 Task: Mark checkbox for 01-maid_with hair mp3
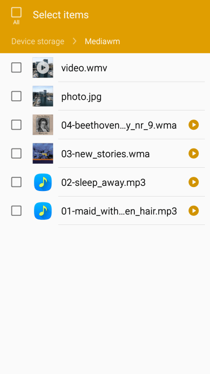click(x=16, y=211)
